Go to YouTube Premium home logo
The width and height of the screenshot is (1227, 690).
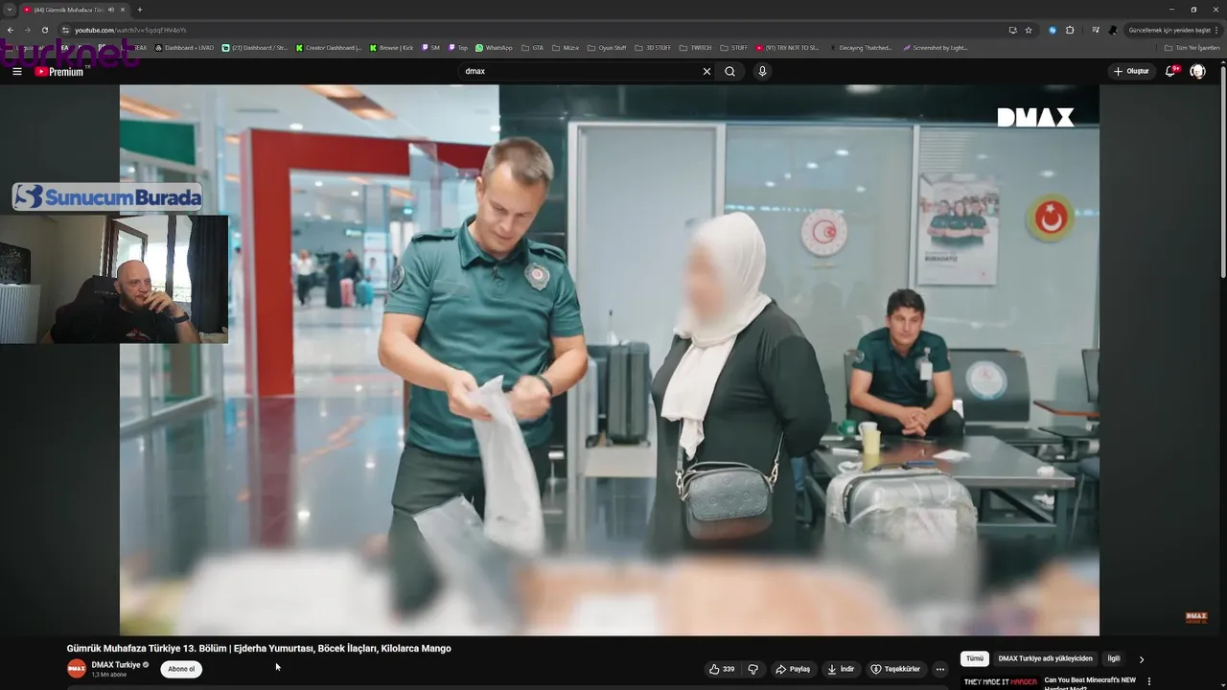point(59,71)
